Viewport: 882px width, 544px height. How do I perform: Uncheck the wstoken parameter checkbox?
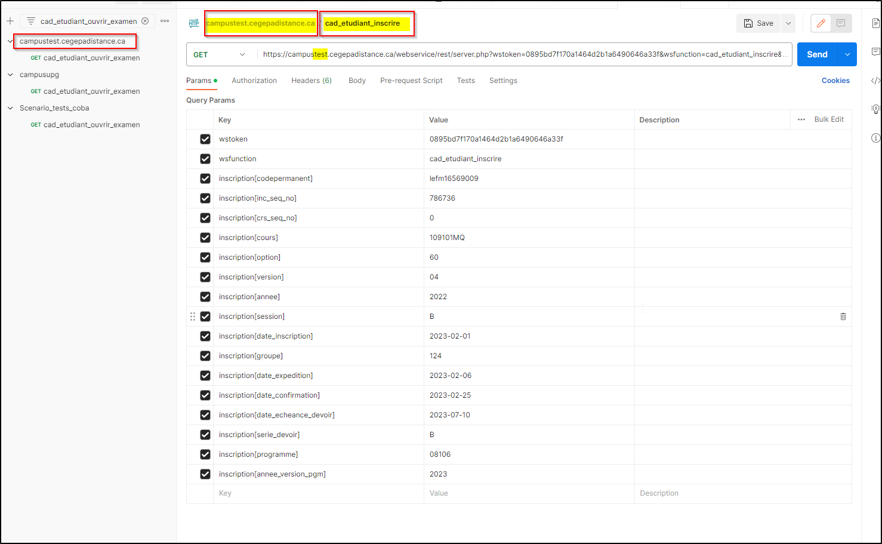pos(205,139)
